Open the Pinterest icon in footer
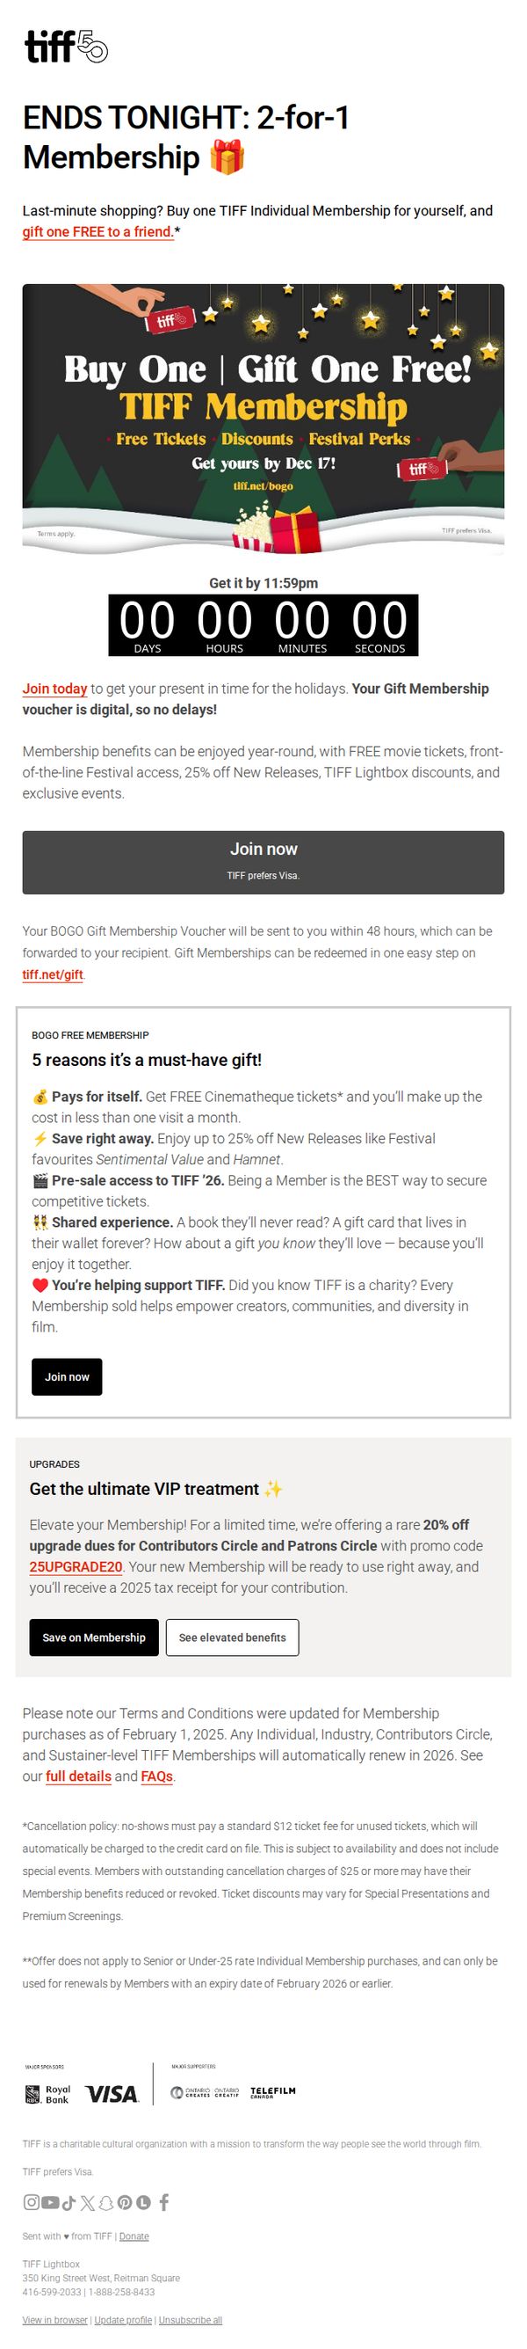The image size is (527, 2349). click(125, 2202)
